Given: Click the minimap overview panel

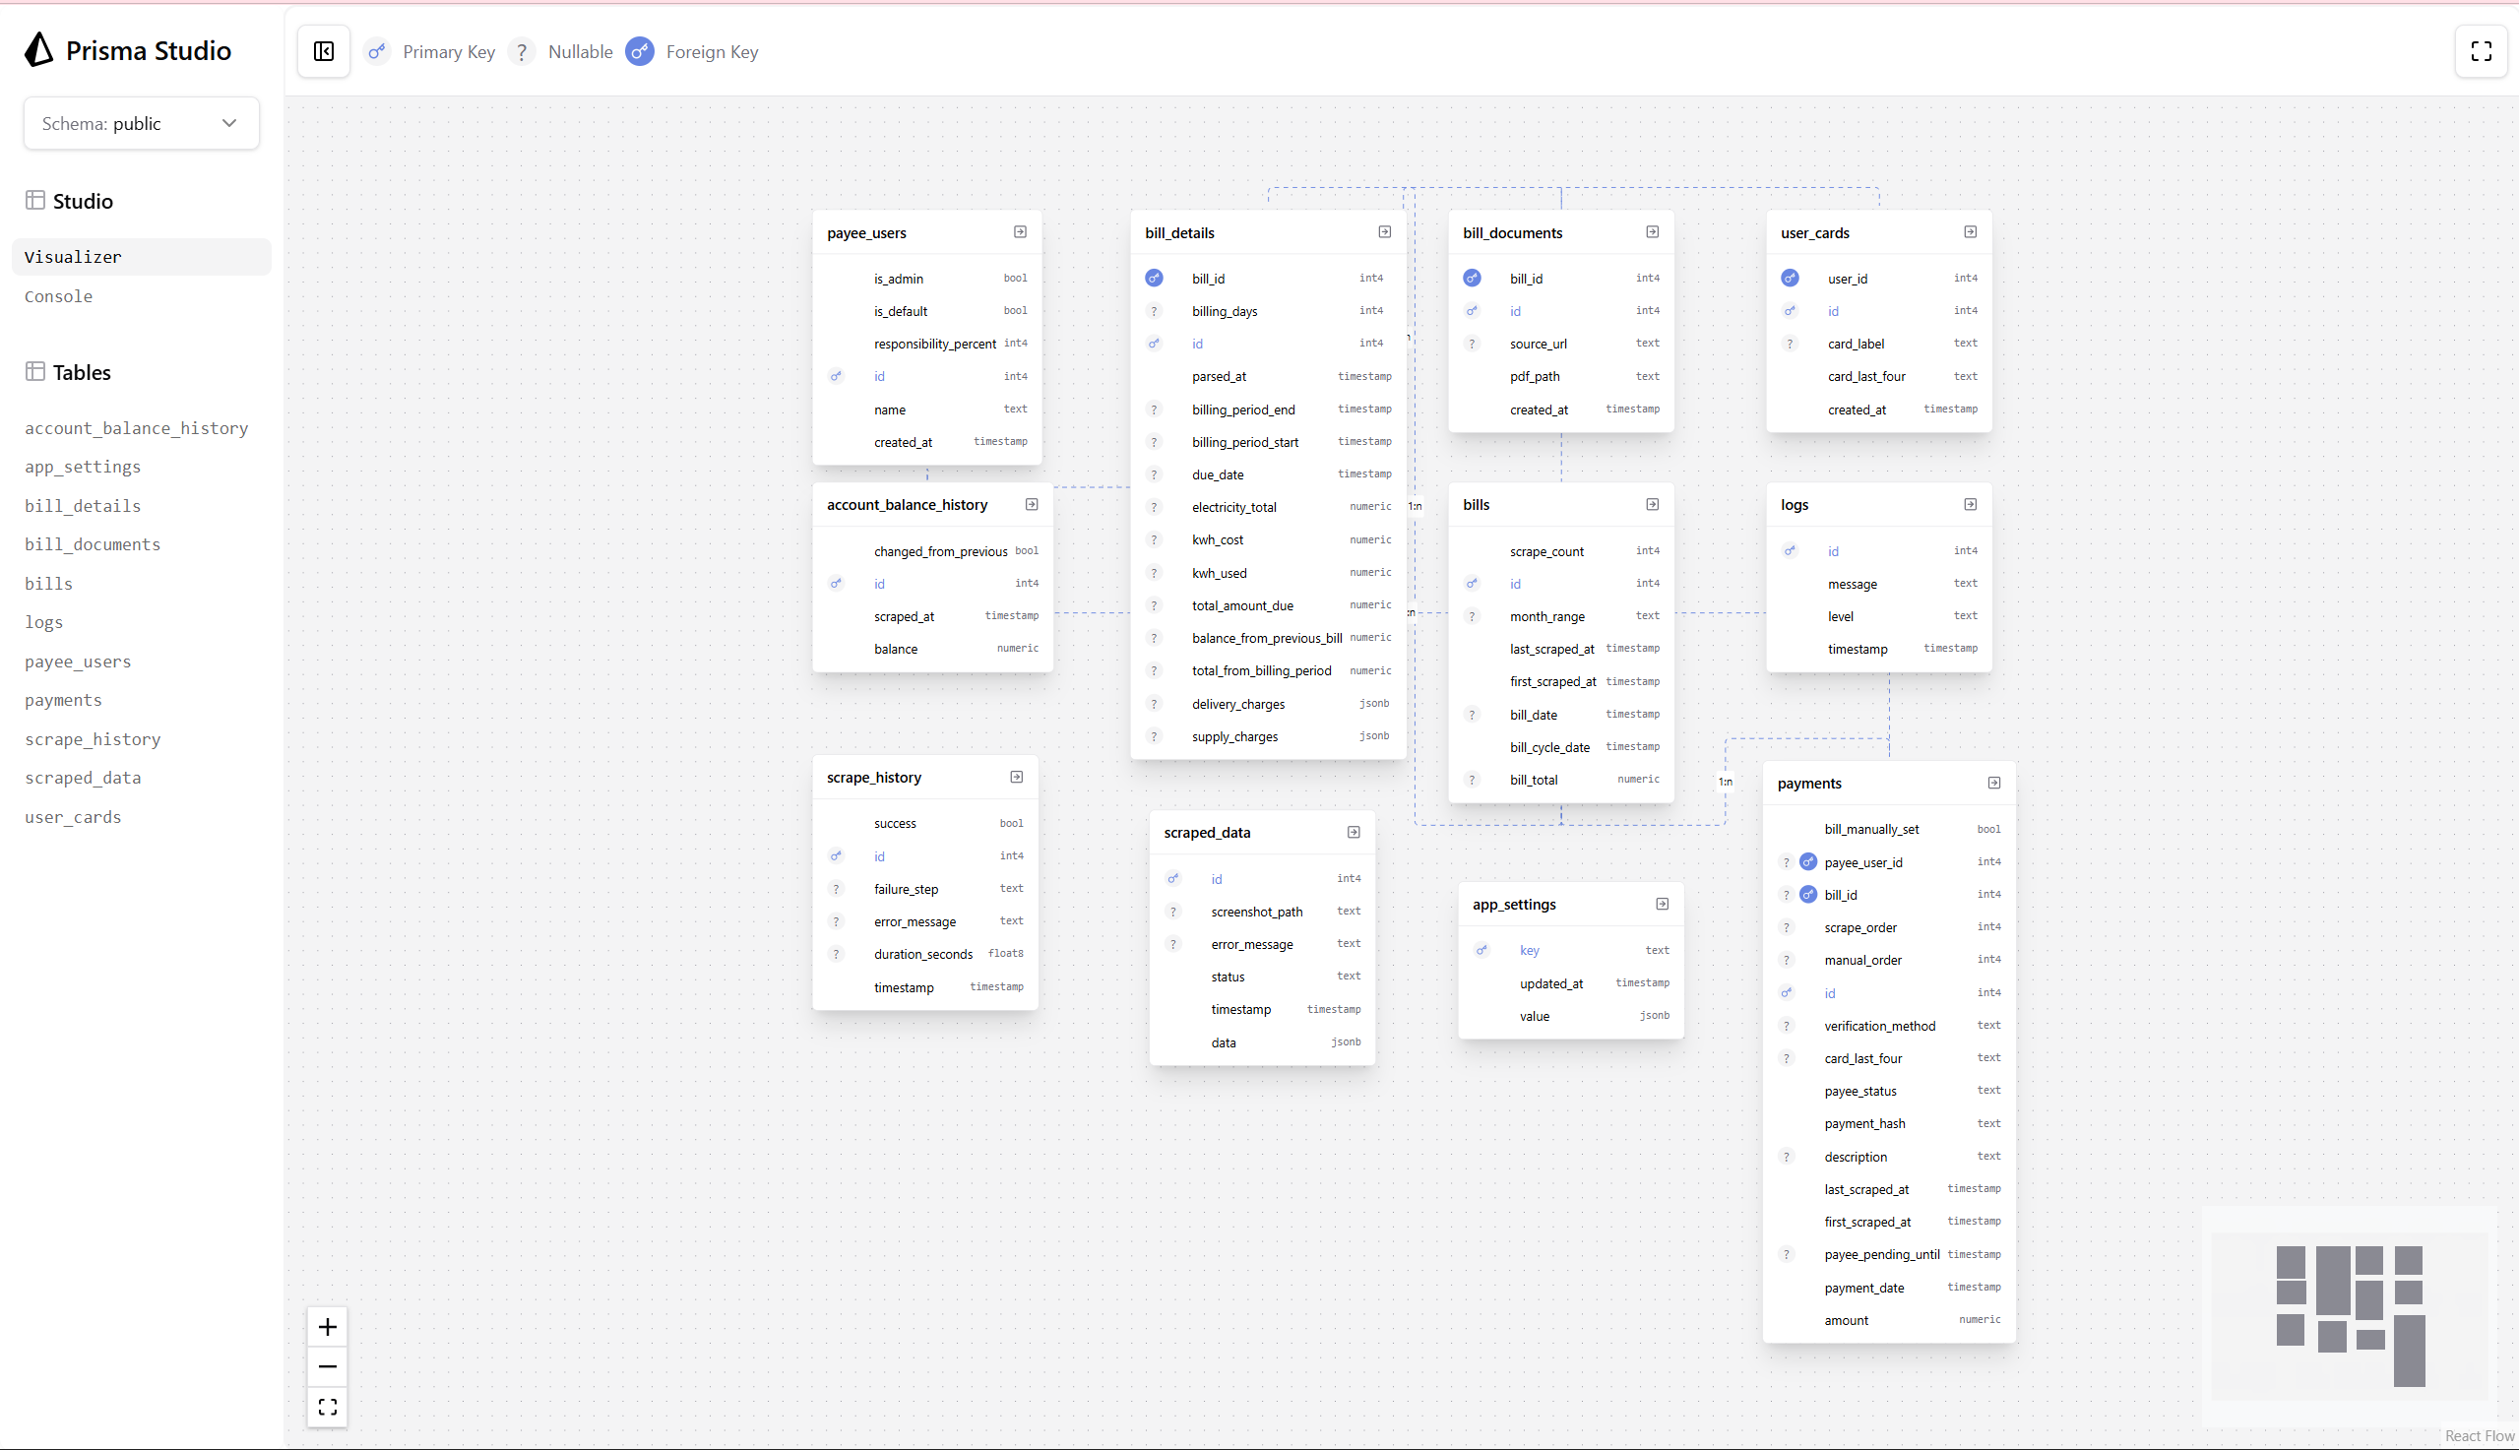Looking at the screenshot, I should 2349,1314.
